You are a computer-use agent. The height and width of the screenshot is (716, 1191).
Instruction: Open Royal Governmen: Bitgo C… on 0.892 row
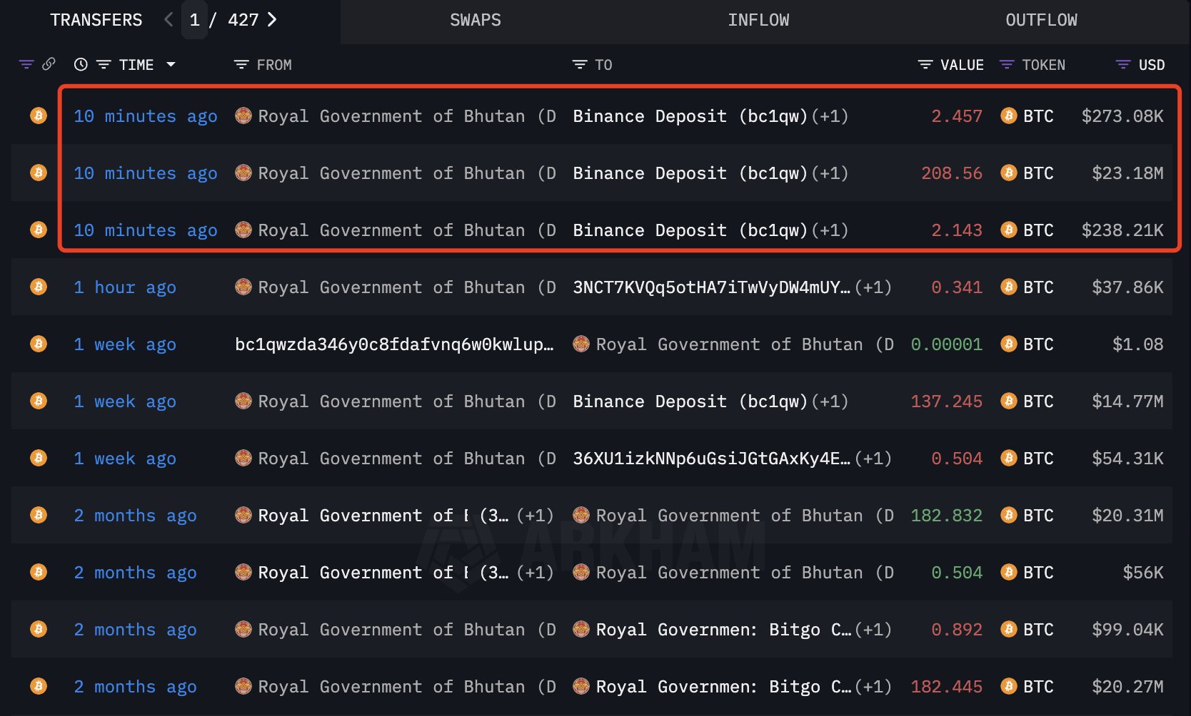pos(723,630)
